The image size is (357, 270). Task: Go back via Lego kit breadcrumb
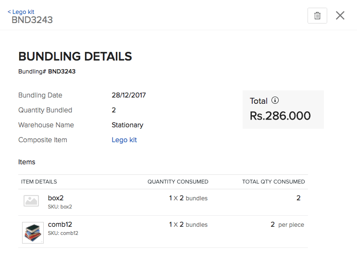[21, 12]
